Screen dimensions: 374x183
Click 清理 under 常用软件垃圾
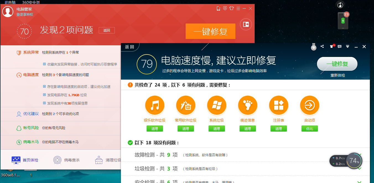pos(186,129)
